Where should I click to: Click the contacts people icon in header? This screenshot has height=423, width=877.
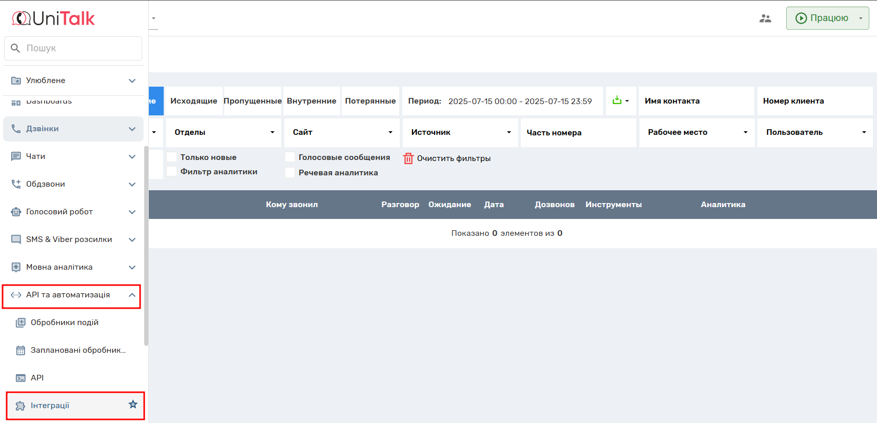point(765,18)
